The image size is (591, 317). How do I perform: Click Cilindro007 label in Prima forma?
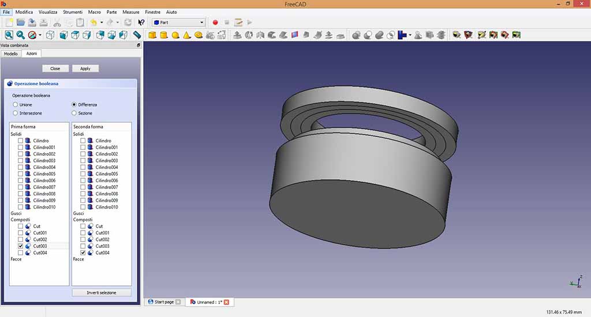44,187
